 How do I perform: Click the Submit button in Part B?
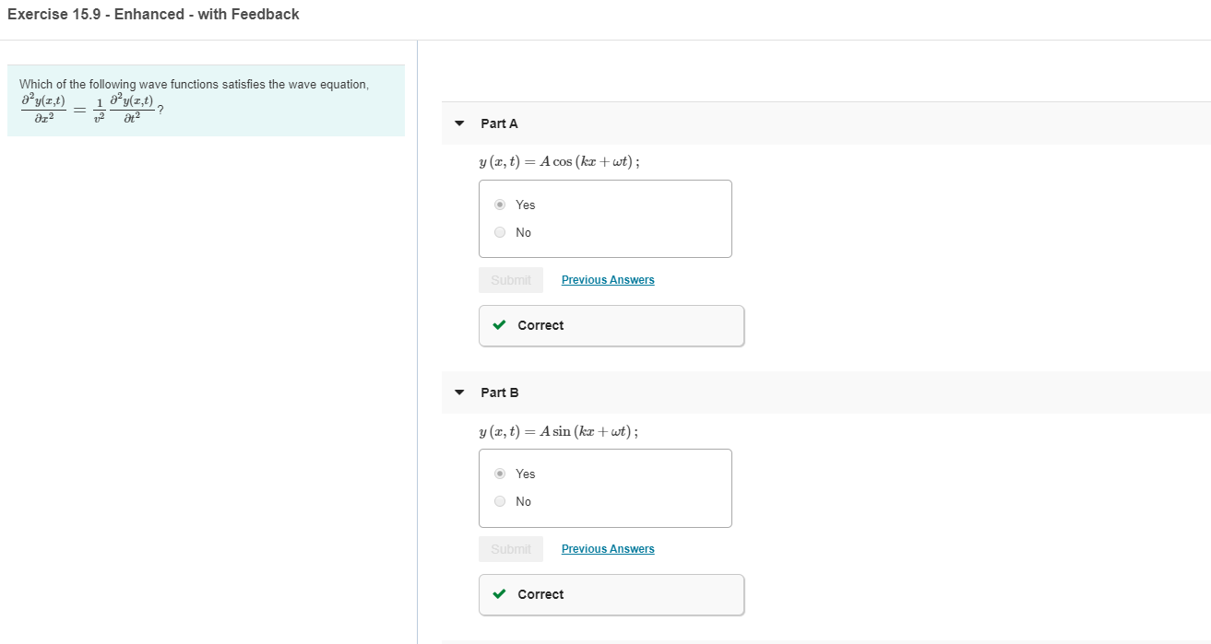pyautogui.click(x=511, y=549)
